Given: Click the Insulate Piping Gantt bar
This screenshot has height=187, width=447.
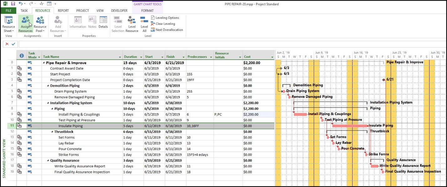Looking at the screenshot, I should click(x=349, y=126).
